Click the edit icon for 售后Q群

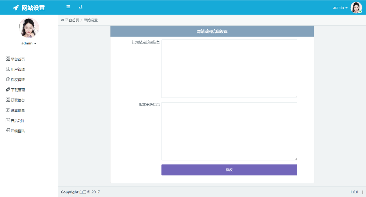[x=8, y=120]
